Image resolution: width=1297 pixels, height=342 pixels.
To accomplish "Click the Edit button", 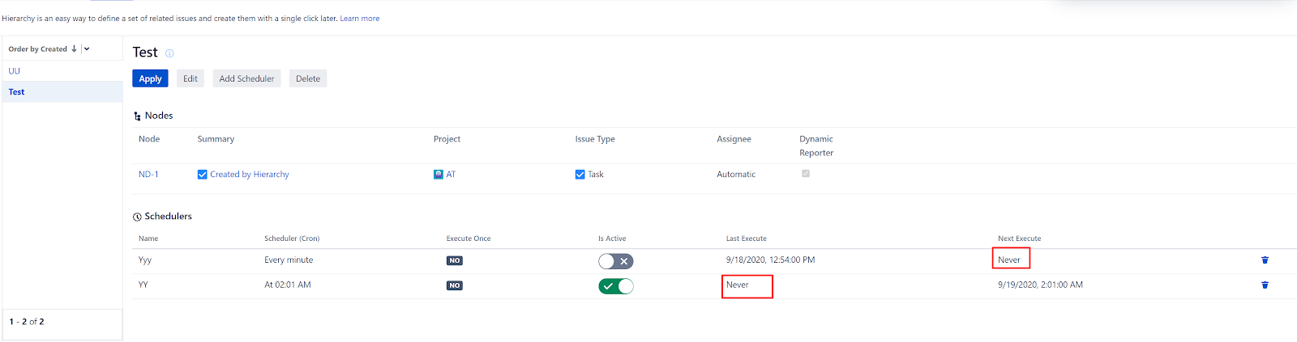I will [x=190, y=78].
